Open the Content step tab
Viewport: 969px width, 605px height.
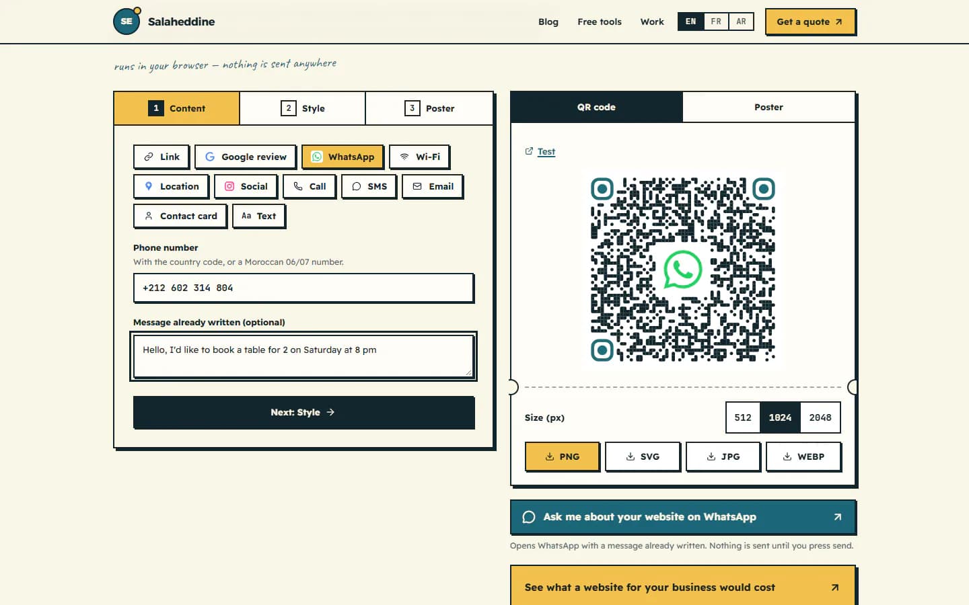click(x=177, y=108)
